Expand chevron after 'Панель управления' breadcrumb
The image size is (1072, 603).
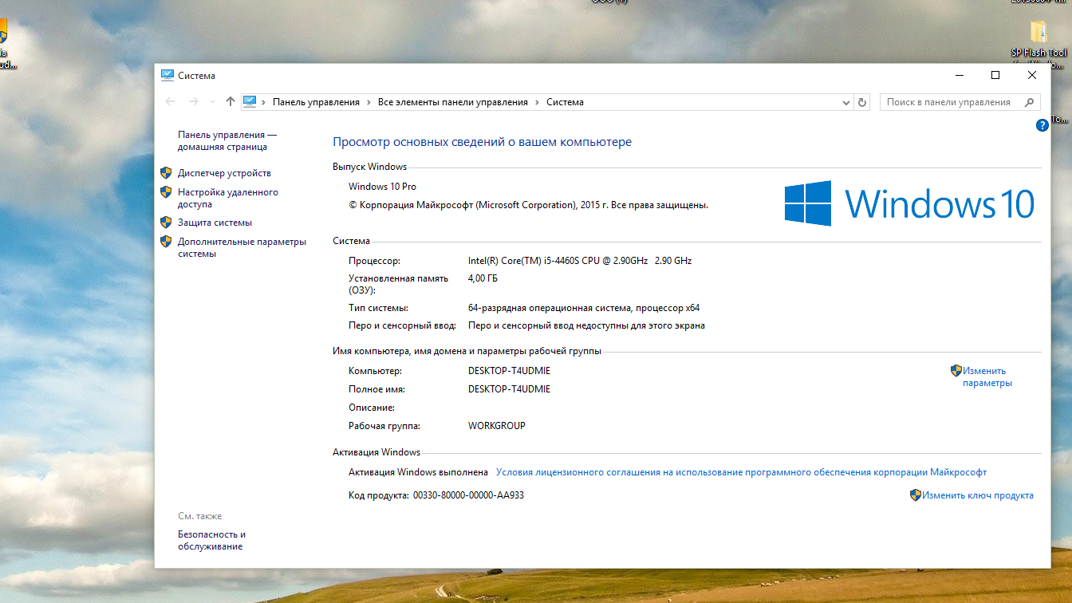(x=368, y=102)
